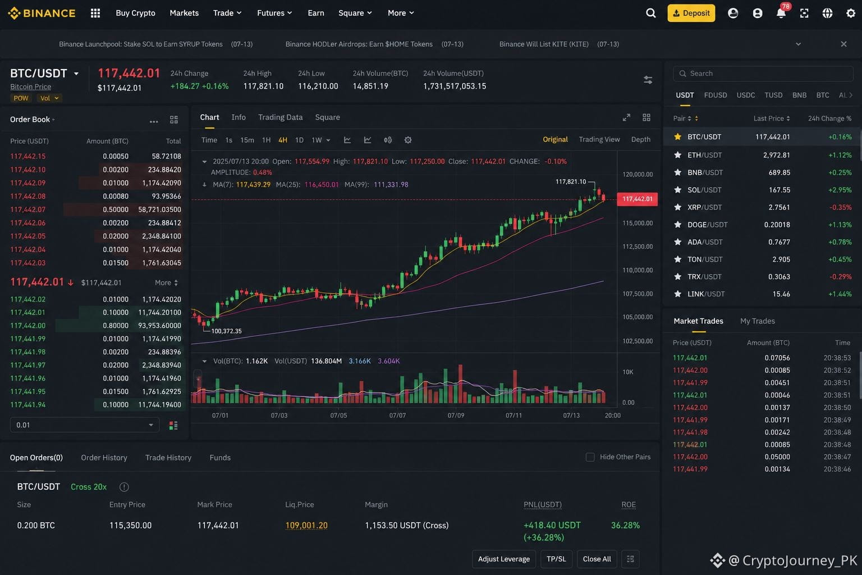This screenshot has width=862, height=575.
Task: Click the market pair Search field
Action: 763,74
